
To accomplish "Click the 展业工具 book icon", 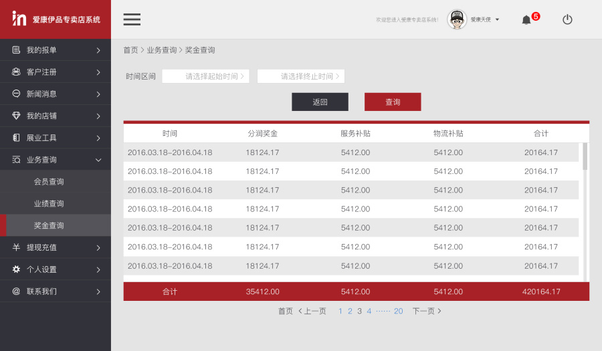I will pyautogui.click(x=16, y=137).
